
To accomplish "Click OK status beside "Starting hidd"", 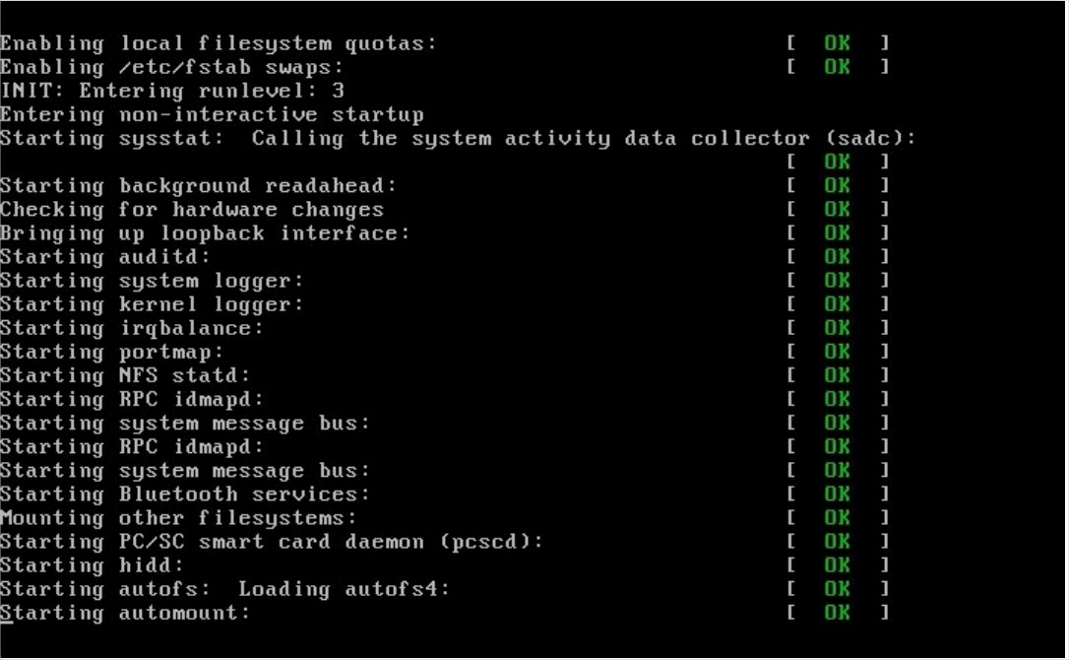I will click(x=838, y=564).
